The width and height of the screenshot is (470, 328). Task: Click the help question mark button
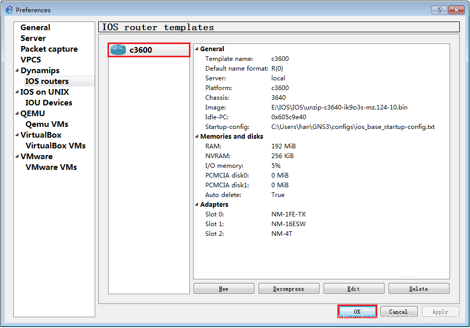pyautogui.click(x=439, y=10)
